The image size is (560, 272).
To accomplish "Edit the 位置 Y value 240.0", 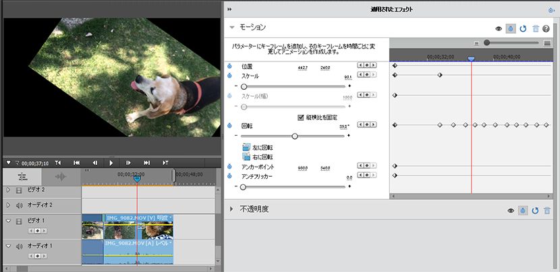I will 325,68.
